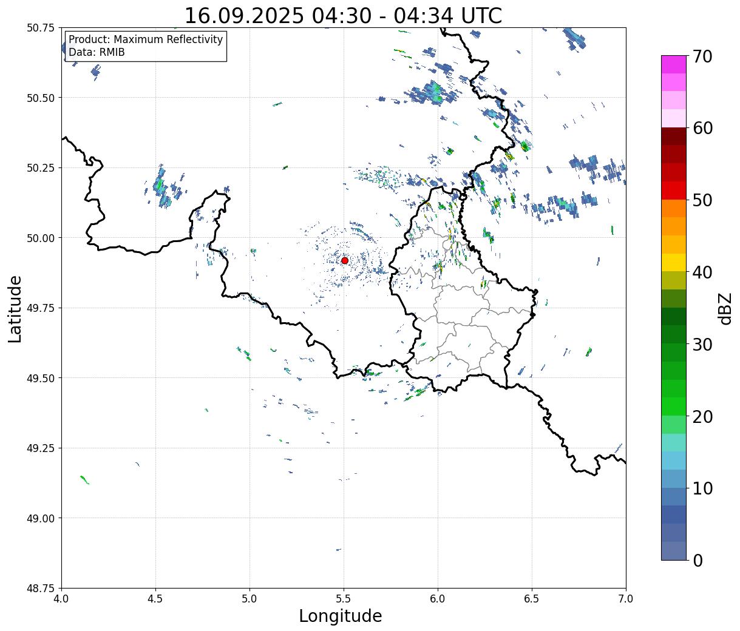
Task: Click the latitude tick label 49.50
Action: [x=41, y=378]
